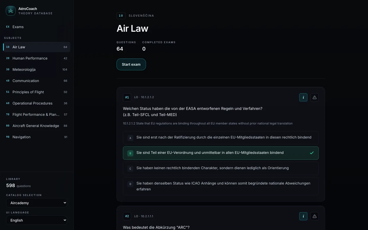
Task: Select Human Performance subject
Action: coord(37,58)
